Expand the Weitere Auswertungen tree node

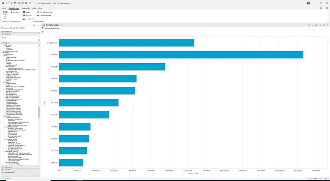3,51
